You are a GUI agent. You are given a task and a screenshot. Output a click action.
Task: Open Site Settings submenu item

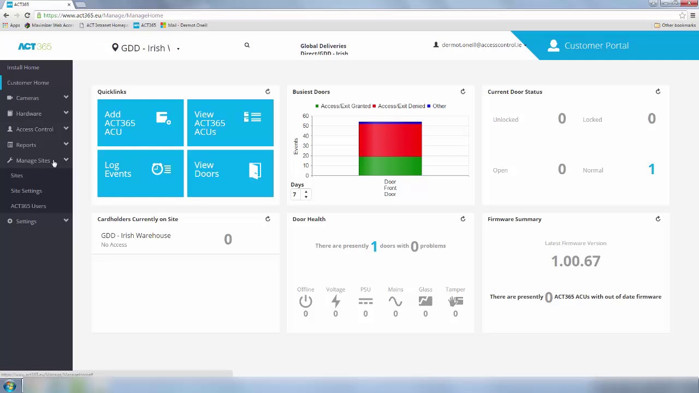[26, 190]
